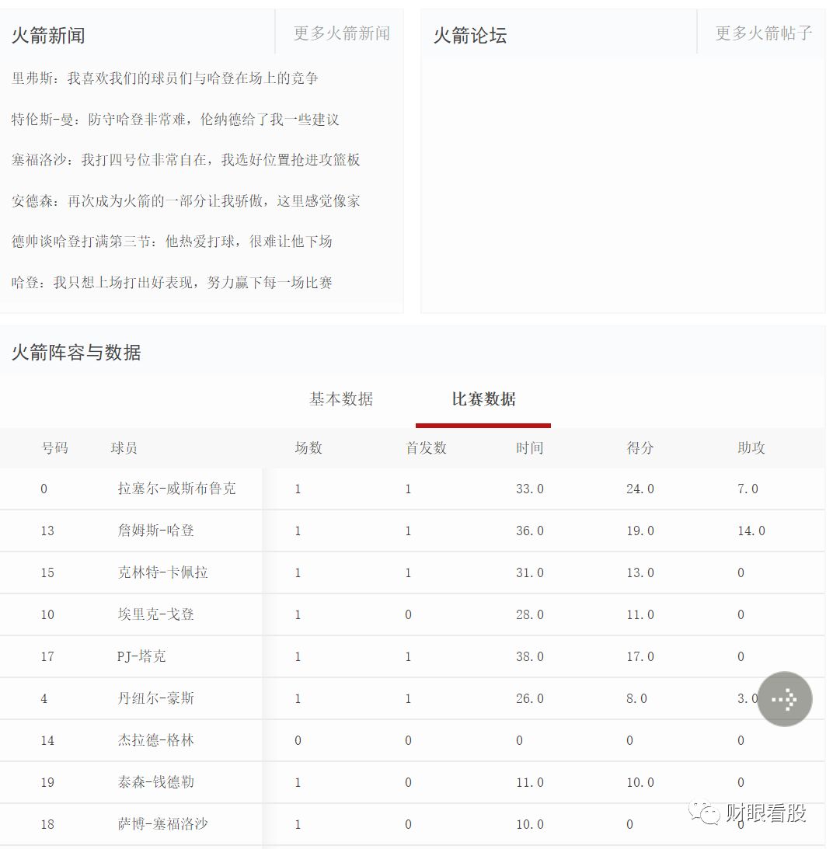The image size is (833, 849).
Task: Click player name 詹姆斯-哈登
Action: pyautogui.click(x=156, y=531)
